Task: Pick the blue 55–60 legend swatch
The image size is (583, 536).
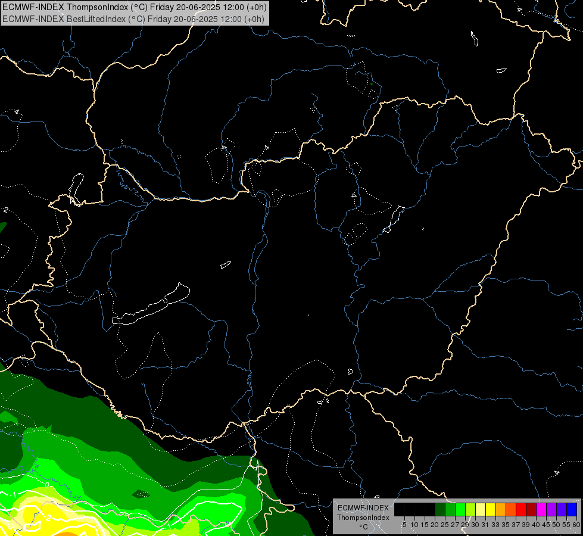Action: click(x=572, y=509)
